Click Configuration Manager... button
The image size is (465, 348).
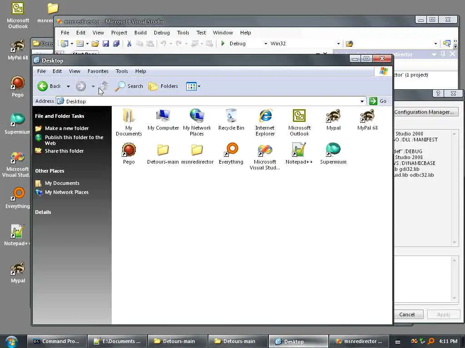pos(424,112)
